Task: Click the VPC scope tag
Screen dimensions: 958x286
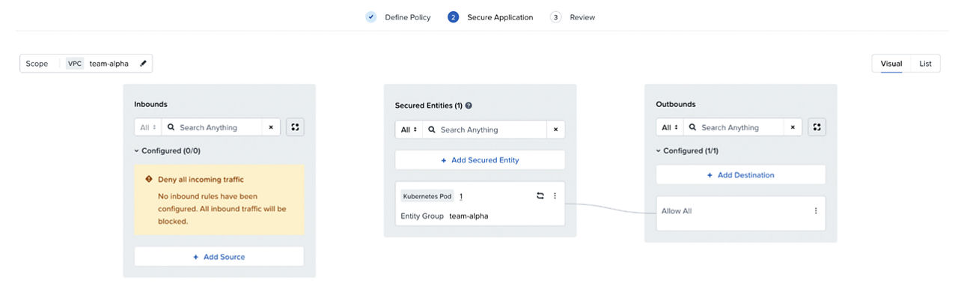Action: pyautogui.click(x=75, y=64)
